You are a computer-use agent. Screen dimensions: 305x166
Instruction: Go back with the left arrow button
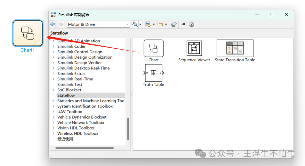click(53, 24)
